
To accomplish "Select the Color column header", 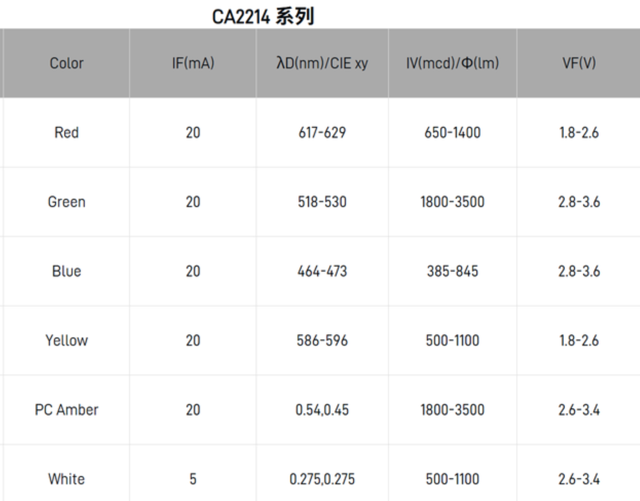I will pyautogui.click(x=67, y=63).
